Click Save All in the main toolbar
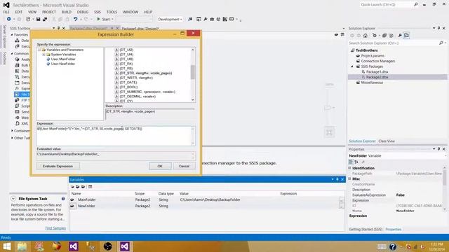 (x=45, y=19)
